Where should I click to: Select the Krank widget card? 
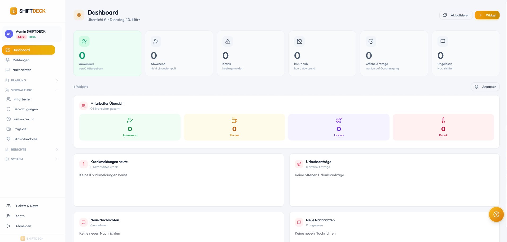(251, 53)
